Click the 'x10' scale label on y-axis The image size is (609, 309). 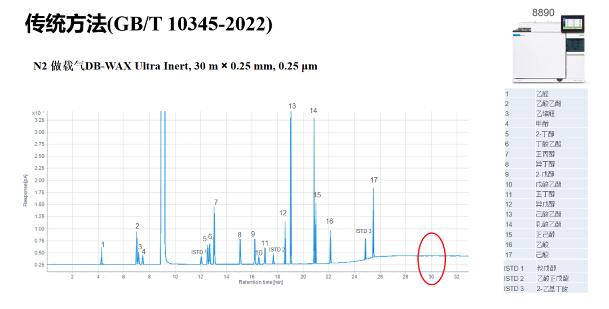(37, 113)
